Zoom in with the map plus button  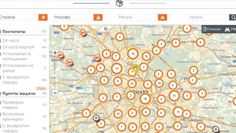55,53
